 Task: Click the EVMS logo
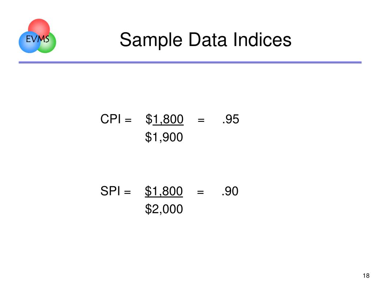tap(38, 36)
